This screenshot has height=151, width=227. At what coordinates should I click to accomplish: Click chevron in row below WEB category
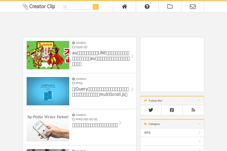pyautogui.click(x=199, y=141)
